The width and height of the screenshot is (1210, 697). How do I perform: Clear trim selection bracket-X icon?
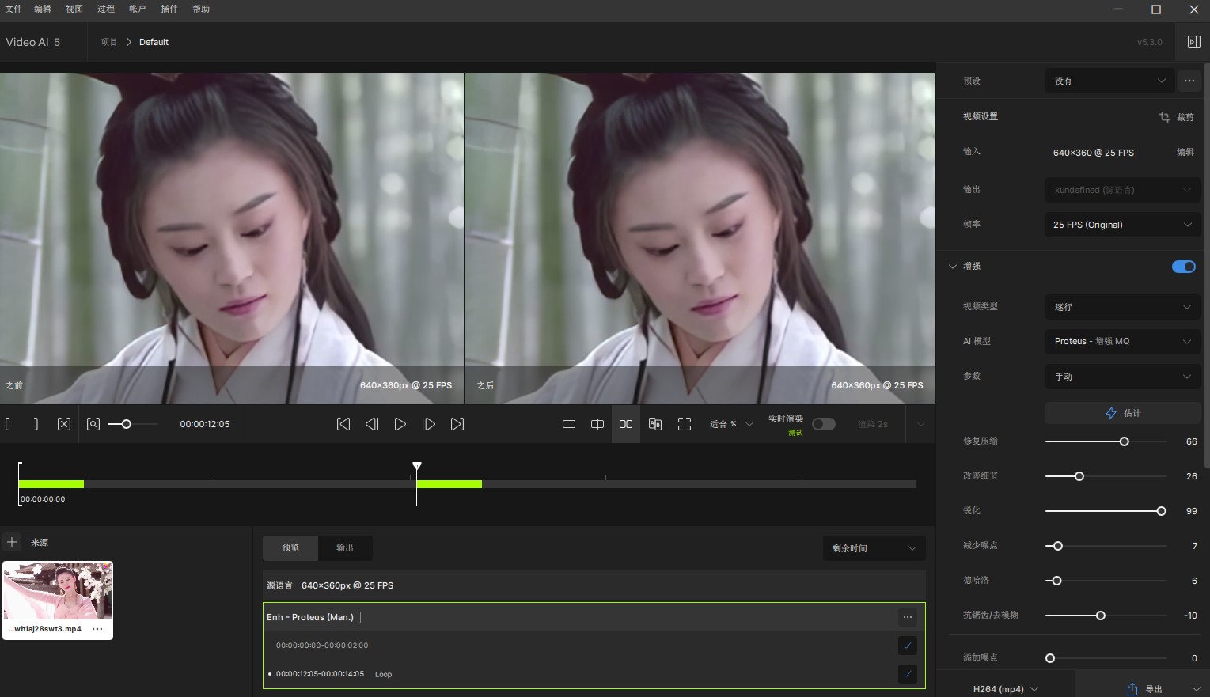(x=64, y=424)
